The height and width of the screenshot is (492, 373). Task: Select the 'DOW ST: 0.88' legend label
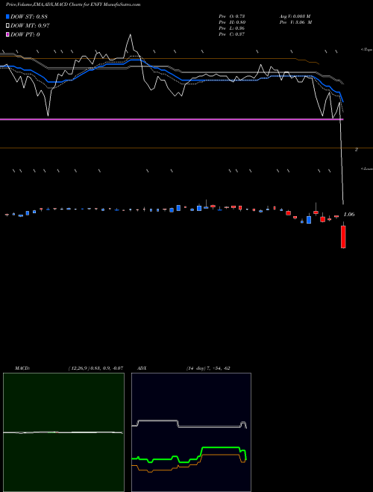[x=29, y=16]
